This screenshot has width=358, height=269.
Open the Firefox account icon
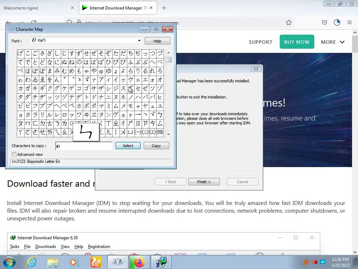[337, 22]
